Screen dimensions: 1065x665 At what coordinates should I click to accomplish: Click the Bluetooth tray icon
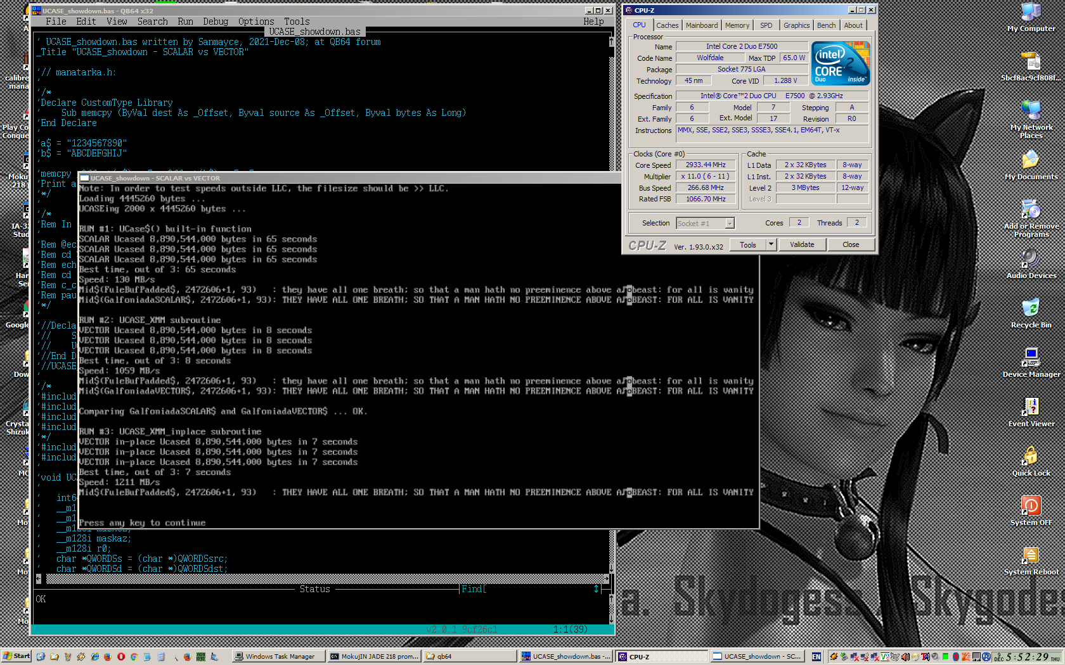956,657
